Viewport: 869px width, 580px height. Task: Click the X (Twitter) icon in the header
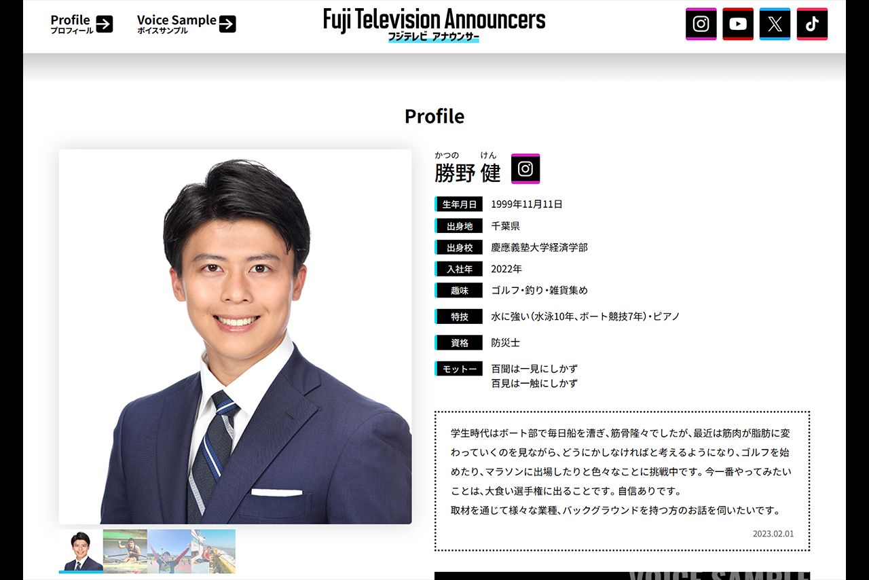coord(775,23)
